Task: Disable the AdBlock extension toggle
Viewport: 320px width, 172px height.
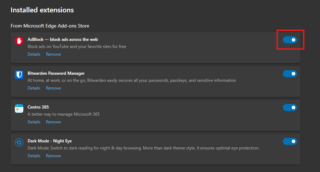Action: 290,40
